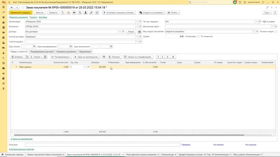Click the printer icon next to 'Новый'

[x=140, y=31]
